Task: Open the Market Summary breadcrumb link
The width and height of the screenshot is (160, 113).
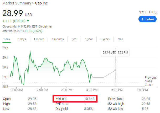Action: click(17, 3)
